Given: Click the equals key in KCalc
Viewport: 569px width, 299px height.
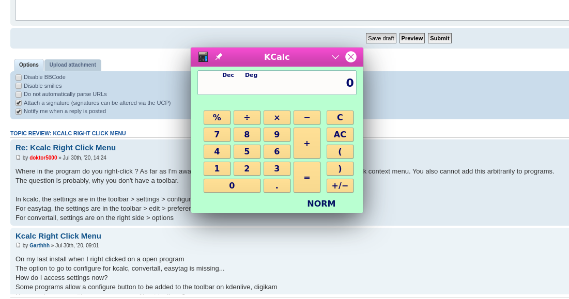Looking at the screenshot, I should (x=307, y=177).
